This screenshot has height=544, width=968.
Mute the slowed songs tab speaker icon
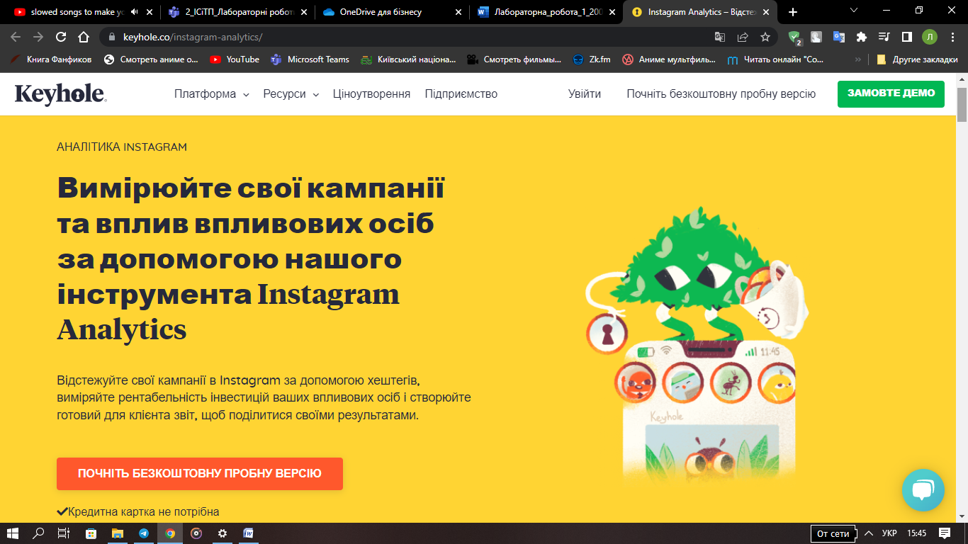(134, 12)
